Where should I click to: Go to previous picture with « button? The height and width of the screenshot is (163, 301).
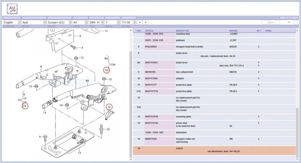click(x=140, y=22)
